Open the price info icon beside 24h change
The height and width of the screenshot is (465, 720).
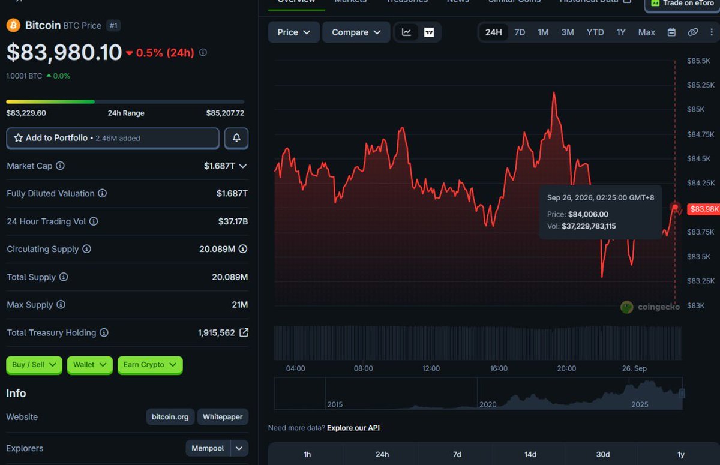coord(203,53)
